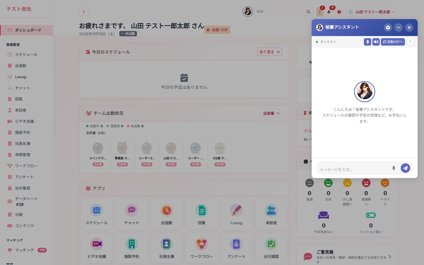Image resolution: width=424 pixels, height=265 pixels.
Task: Click the user avatar next to search
Action: 248,12
